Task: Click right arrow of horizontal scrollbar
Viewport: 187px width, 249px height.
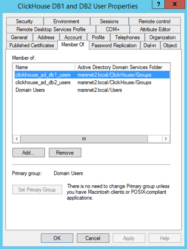Action: point(166,139)
